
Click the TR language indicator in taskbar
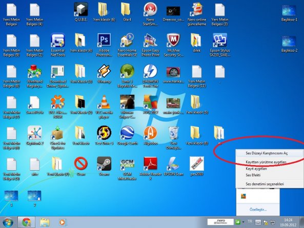tap(250, 221)
